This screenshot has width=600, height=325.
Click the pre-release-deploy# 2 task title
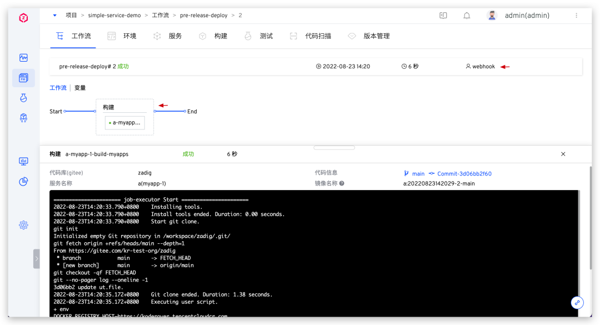(88, 66)
